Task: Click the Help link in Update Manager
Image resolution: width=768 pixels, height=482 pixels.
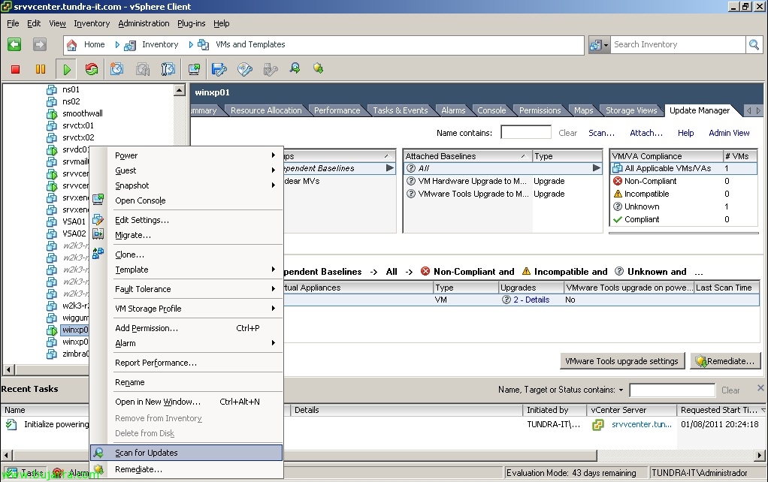Action: (685, 133)
